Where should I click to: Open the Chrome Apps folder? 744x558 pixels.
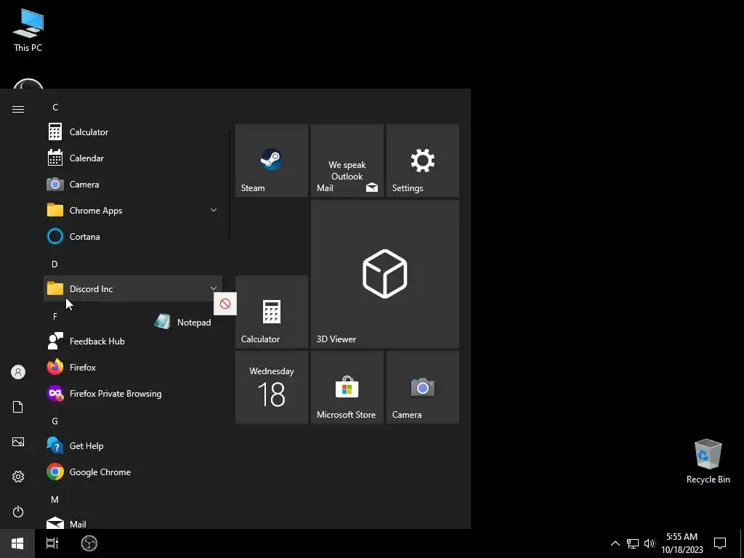click(x=133, y=210)
